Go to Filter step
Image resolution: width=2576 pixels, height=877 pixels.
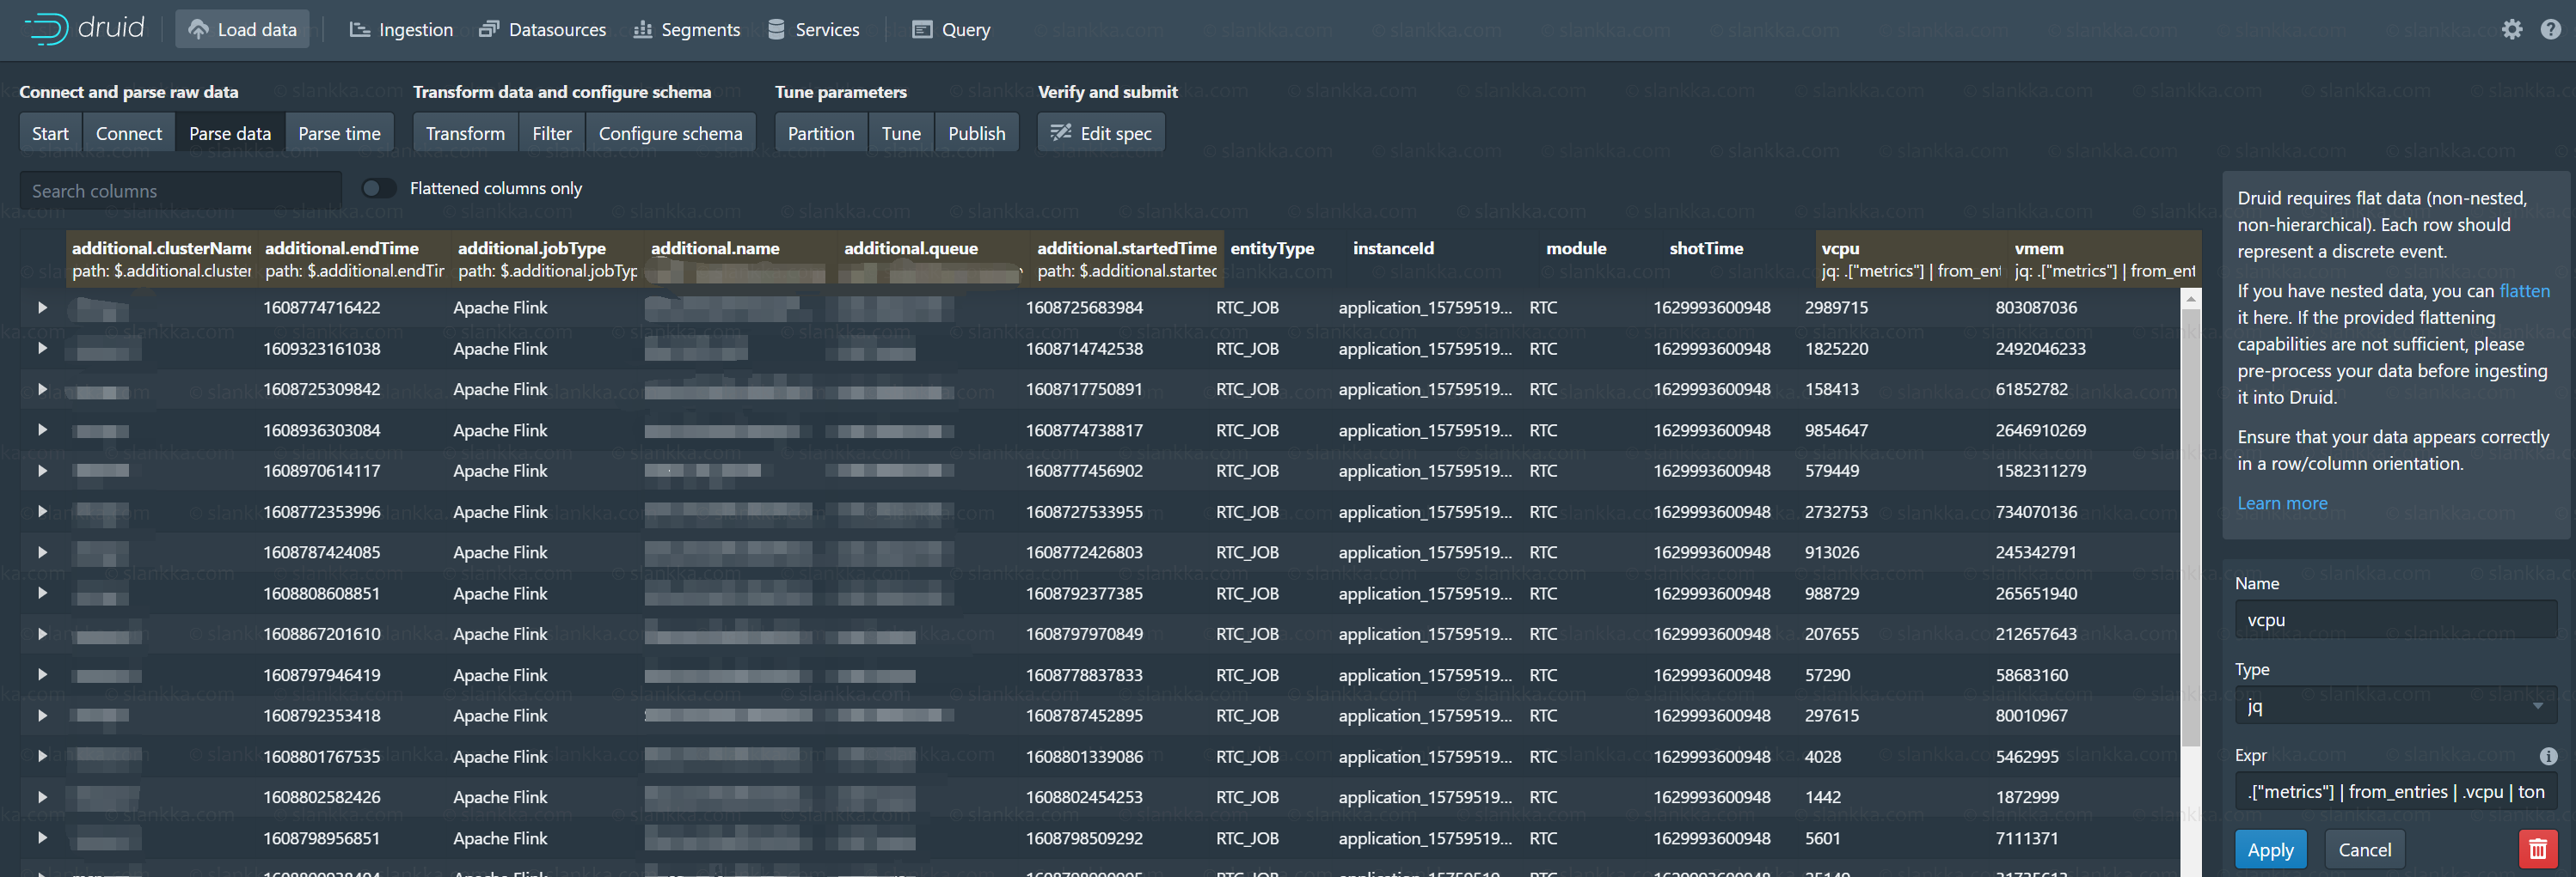(552, 133)
